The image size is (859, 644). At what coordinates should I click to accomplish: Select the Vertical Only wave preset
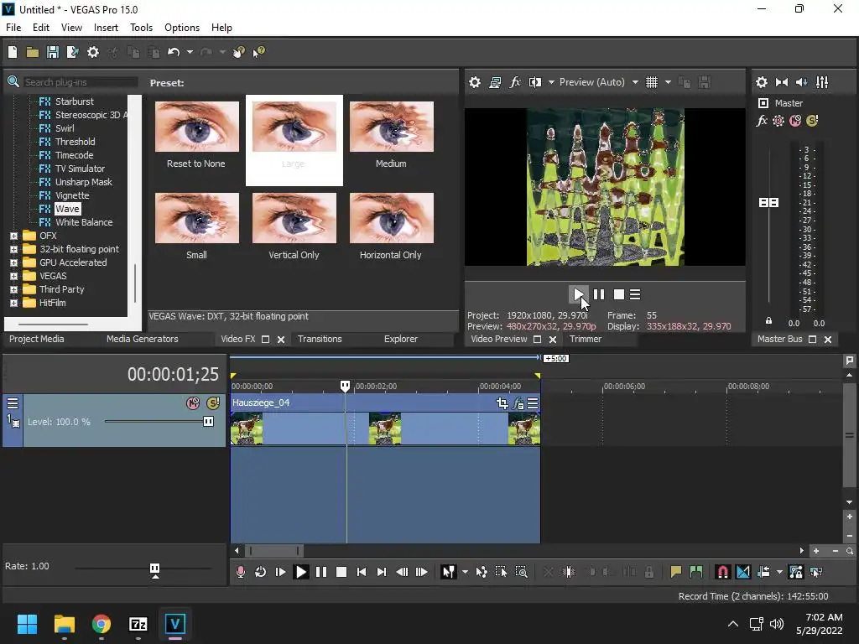[294, 226]
